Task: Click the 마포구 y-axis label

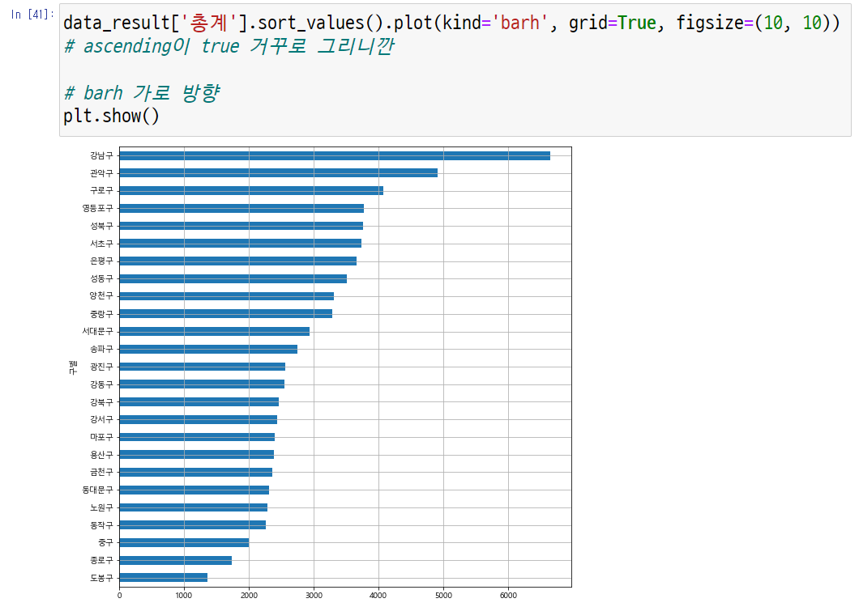Action: tap(101, 437)
